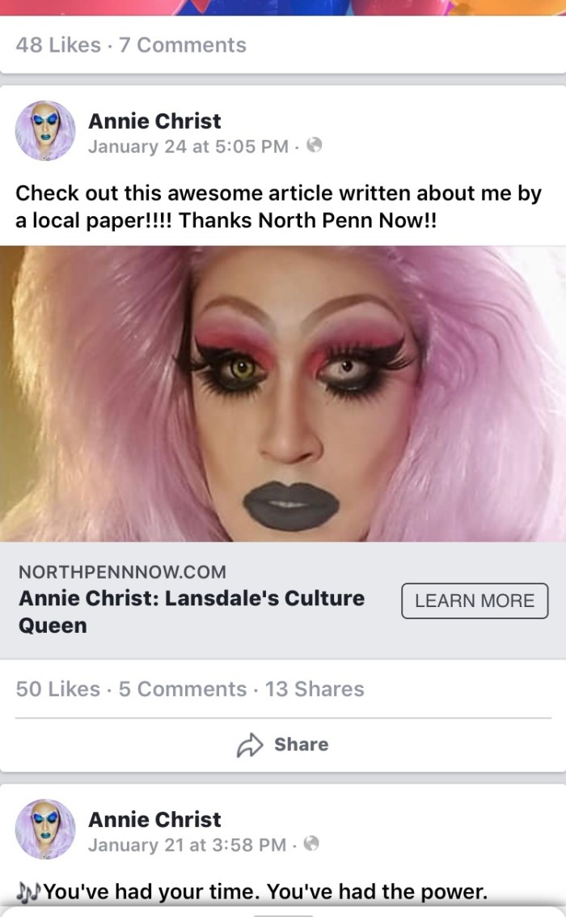
Task: Open the article preview photo with pink wig
Action: [x=283, y=393]
